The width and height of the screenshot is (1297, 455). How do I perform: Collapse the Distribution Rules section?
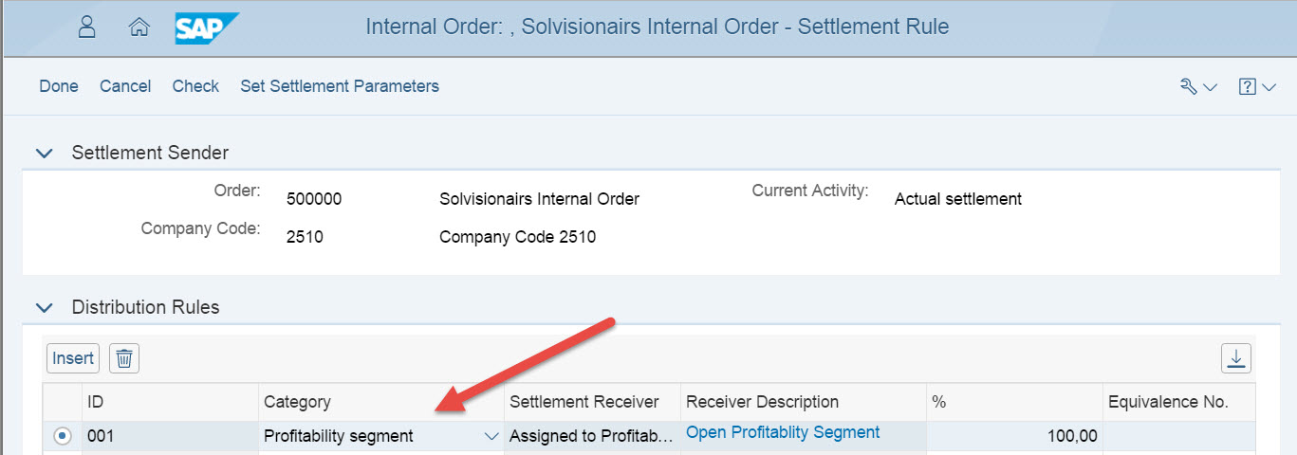(x=44, y=307)
